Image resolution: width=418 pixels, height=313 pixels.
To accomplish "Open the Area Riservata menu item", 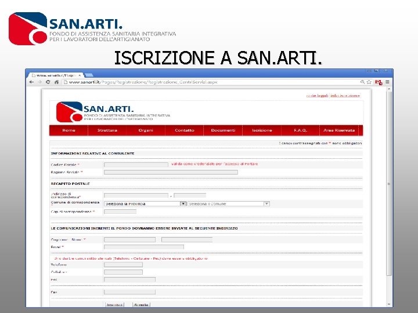I will click(x=339, y=130).
